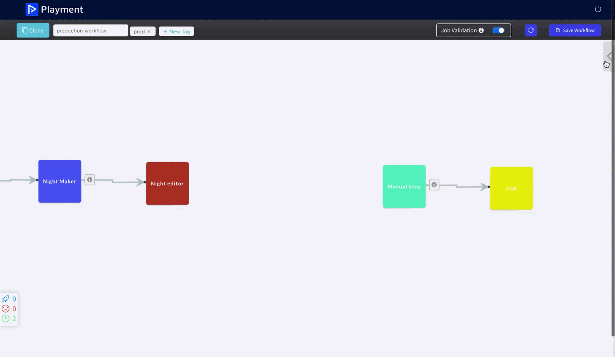Click the red sad-face failed icon
This screenshot has height=357, width=615.
click(x=6, y=309)
